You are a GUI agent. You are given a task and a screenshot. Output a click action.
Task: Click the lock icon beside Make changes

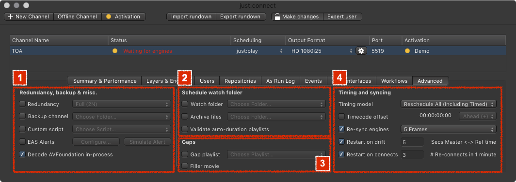(x=277, y=16)
